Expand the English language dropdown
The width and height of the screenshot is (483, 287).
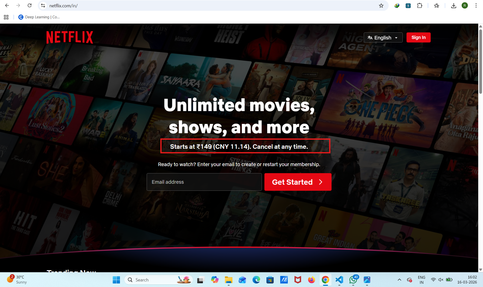[383, 37]
